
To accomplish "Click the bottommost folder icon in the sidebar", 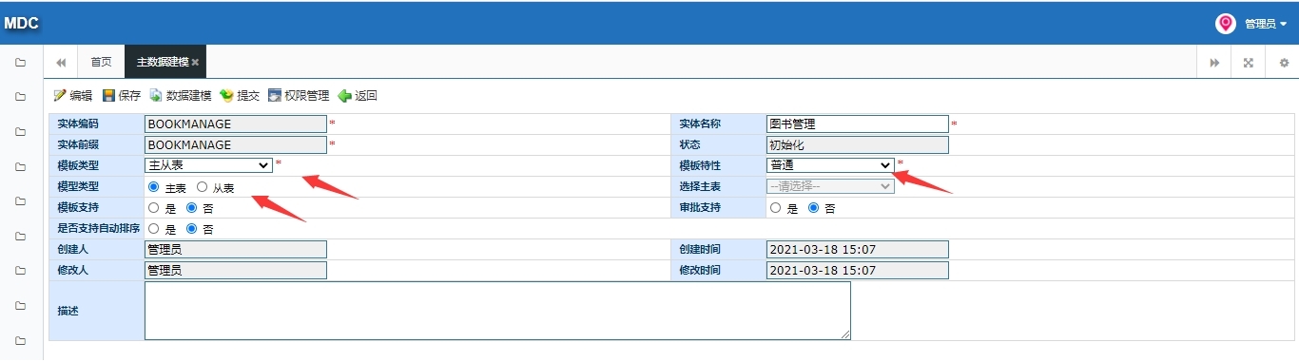I will (x=20, y=340).
